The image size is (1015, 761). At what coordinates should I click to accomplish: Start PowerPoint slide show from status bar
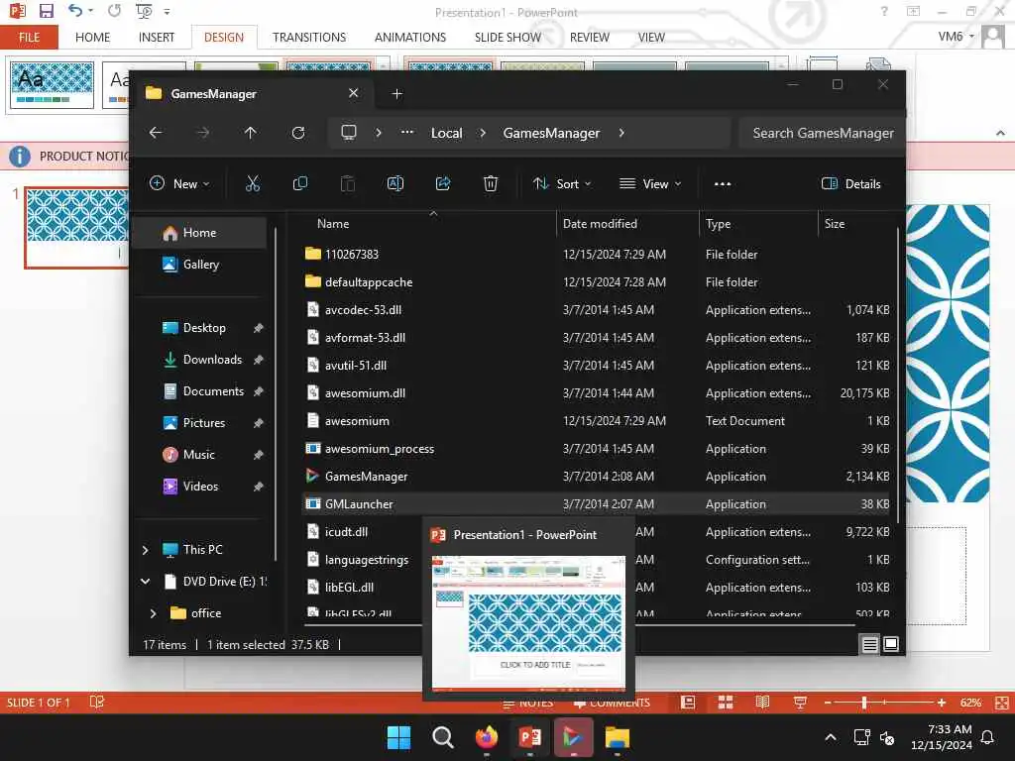800,703
